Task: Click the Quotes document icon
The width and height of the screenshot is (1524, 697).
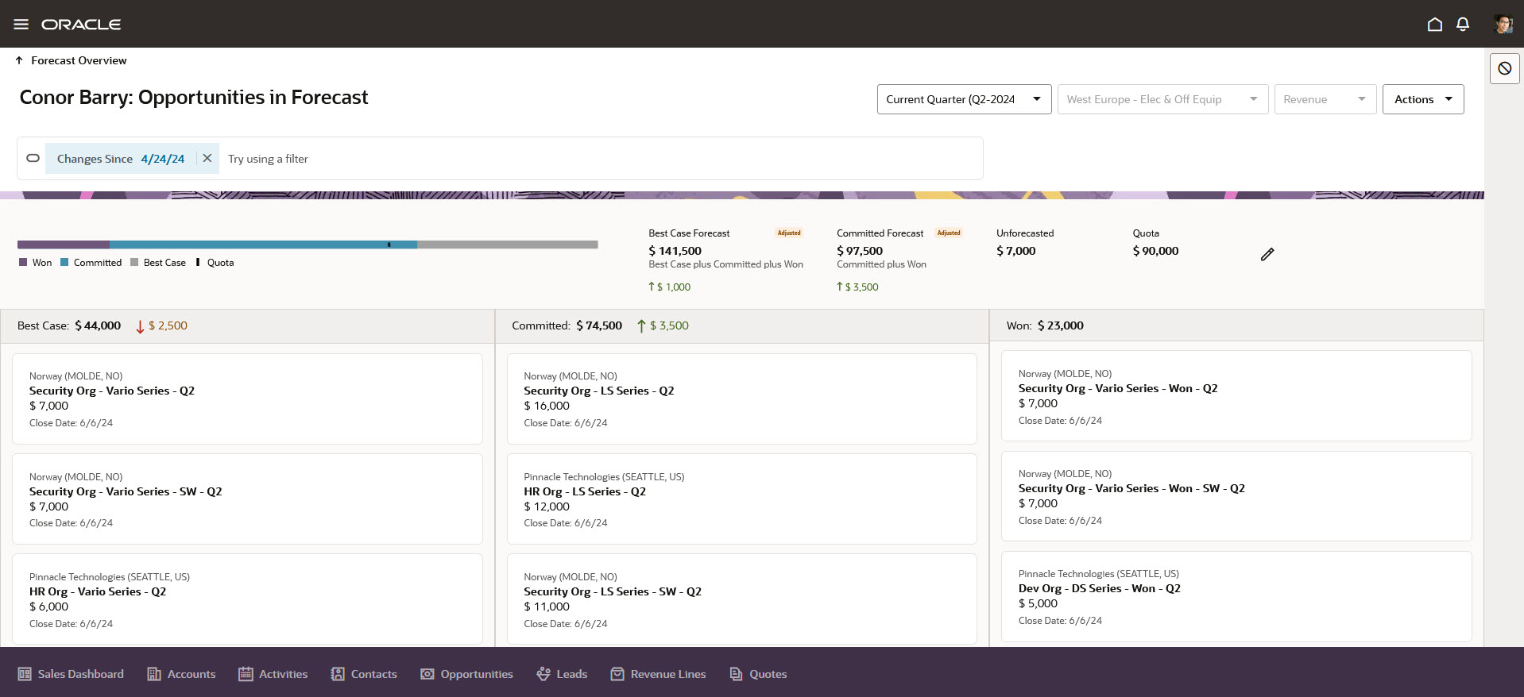Action: tap(736, 674)
